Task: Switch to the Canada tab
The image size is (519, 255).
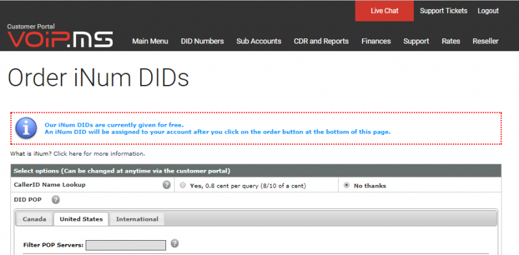Action: (x=34, y=219)
